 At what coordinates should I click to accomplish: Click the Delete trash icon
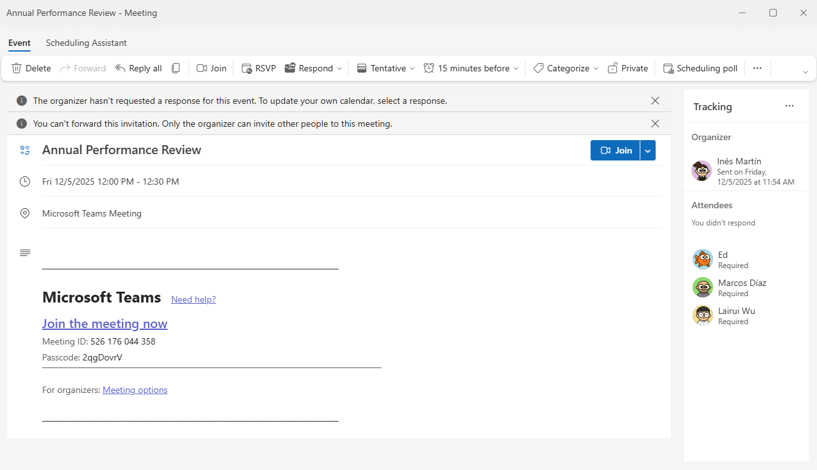tap(17, 68)
